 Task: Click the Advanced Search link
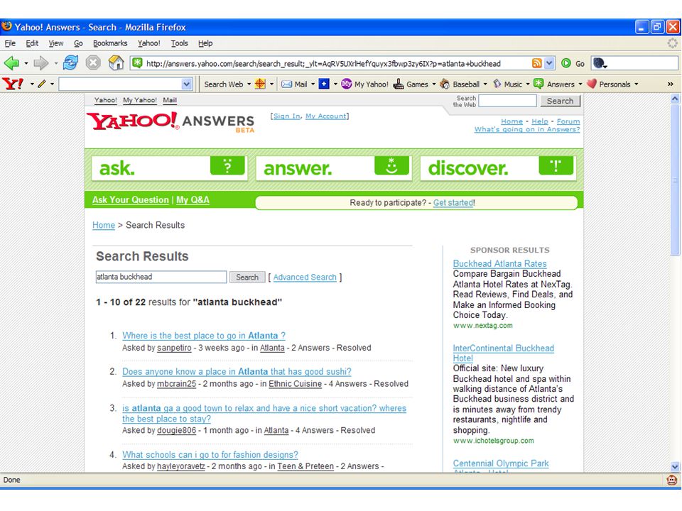[x=305, y=278]
